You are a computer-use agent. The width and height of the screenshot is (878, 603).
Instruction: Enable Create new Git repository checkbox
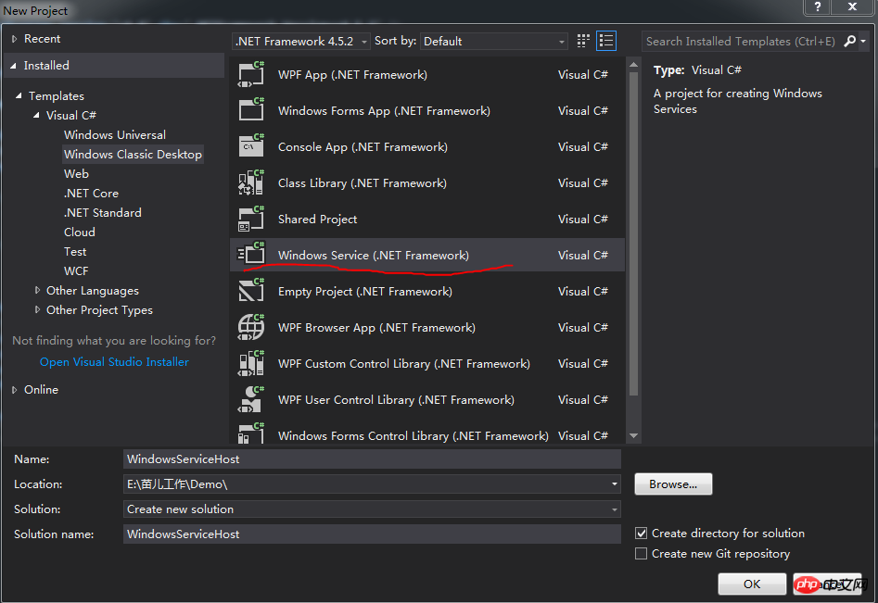(x=642, y=554)
